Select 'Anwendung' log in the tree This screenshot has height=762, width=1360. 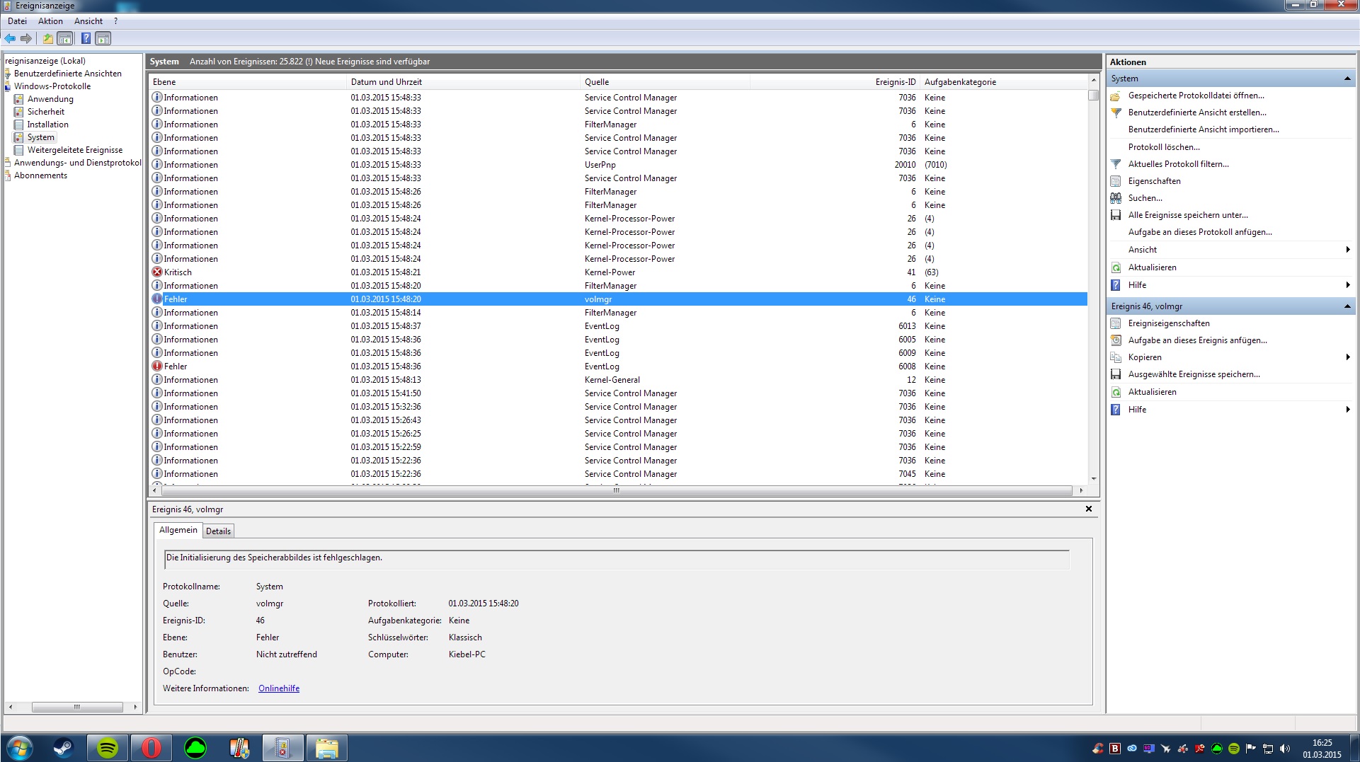coord(50,99)
